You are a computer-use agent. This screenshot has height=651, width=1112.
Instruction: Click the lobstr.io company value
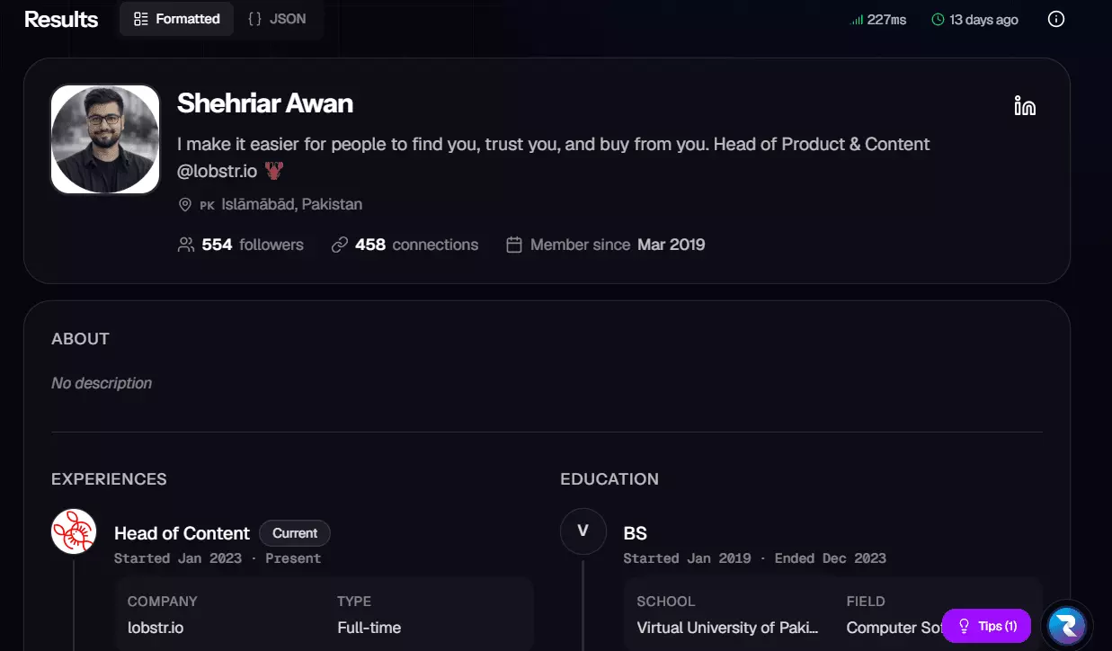tap(156, 628)
